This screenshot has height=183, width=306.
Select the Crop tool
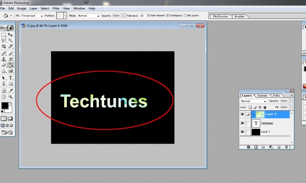[x=4, y=46]
